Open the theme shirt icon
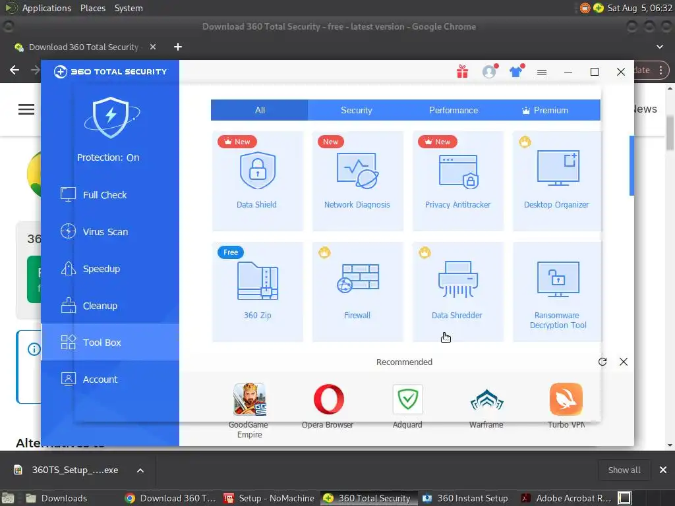 [x=515, y=71]
